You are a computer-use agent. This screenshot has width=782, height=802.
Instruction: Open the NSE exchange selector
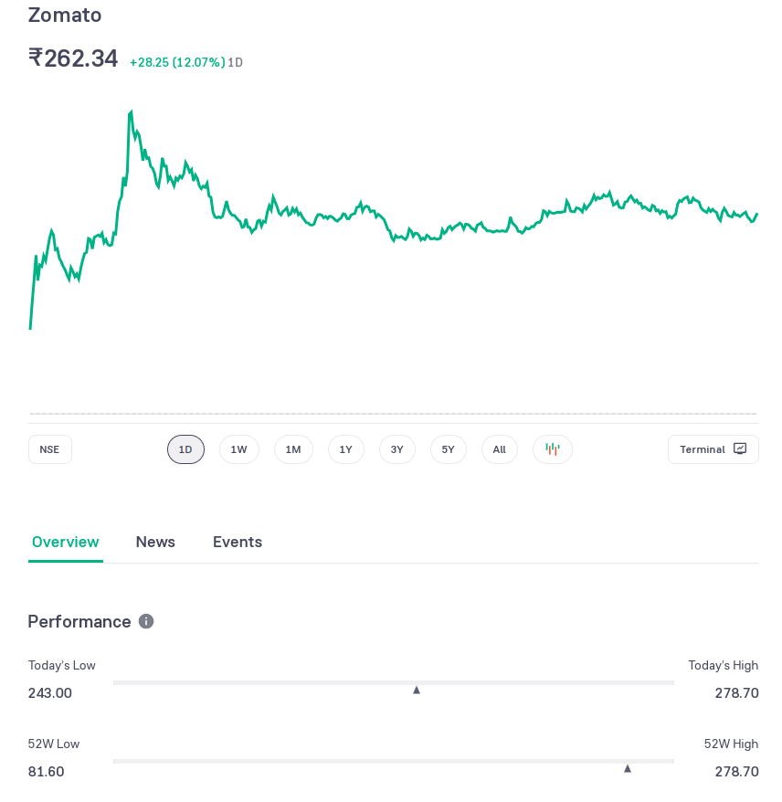pyautogui.click(x=50, y=449)
